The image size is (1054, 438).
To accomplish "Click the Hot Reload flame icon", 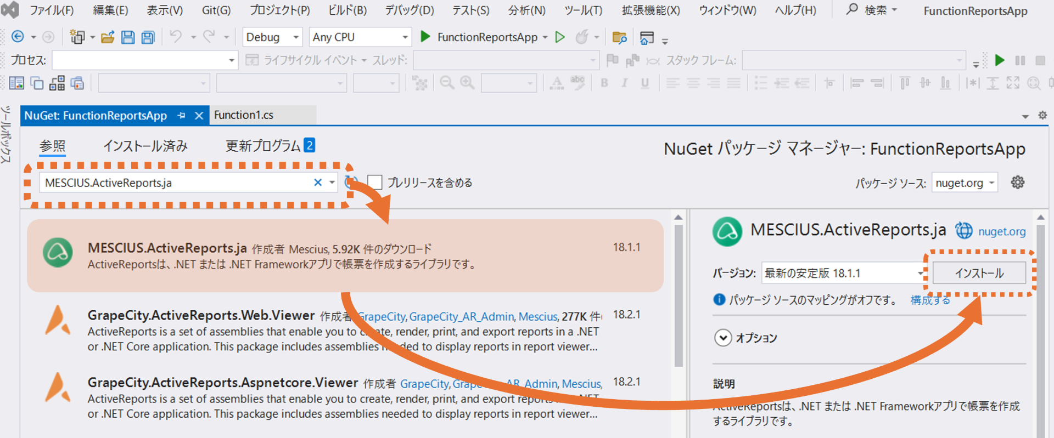I will point(581,37).
